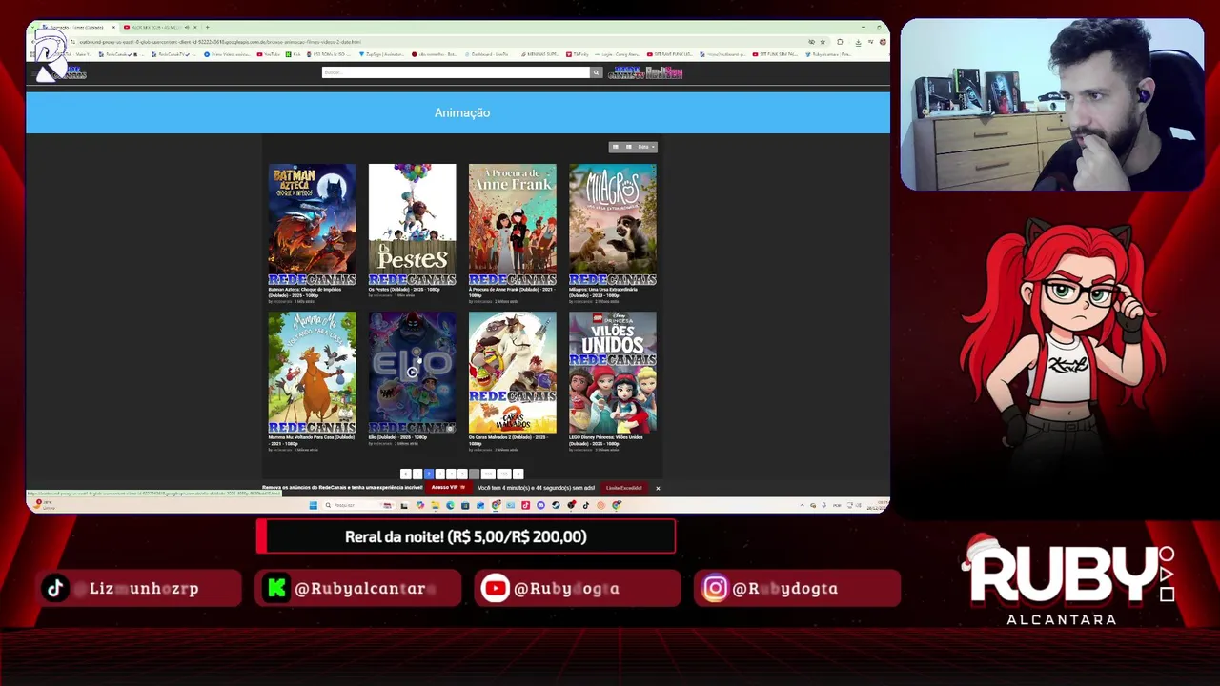Close the ad banner with X
The height and width of the screenshot is (686, 1220).
[x=658, y=488]
